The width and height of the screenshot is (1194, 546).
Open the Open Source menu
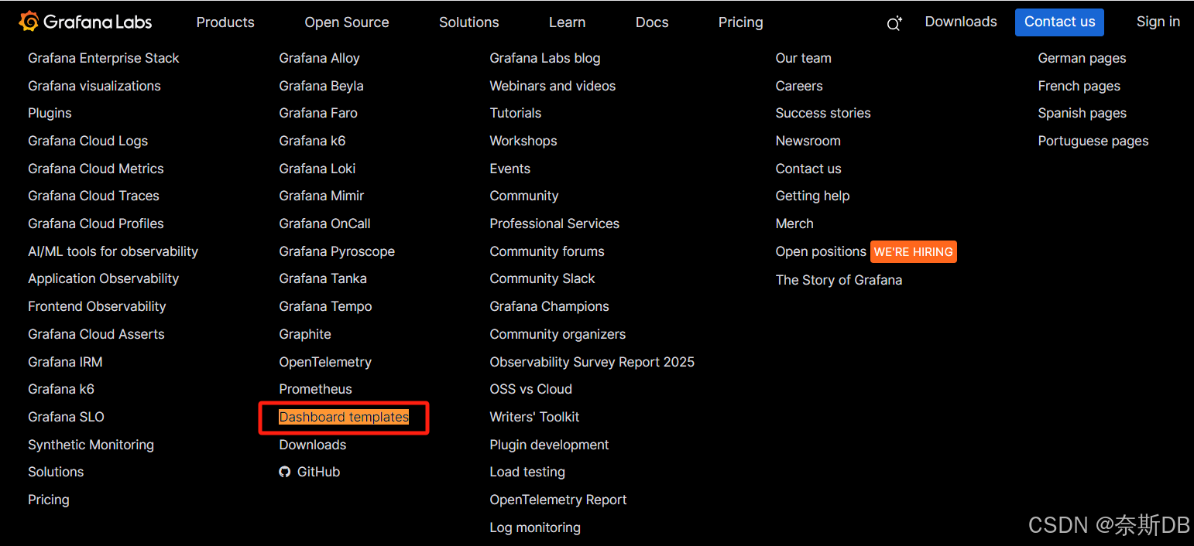(347, 22)
